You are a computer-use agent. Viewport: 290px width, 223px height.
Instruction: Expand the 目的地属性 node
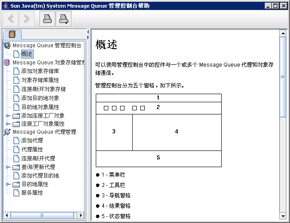click(x=8, y=184)
